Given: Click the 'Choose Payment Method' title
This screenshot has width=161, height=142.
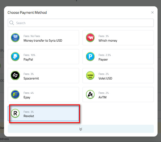Looking at the screenshot, I should point(27,13).
